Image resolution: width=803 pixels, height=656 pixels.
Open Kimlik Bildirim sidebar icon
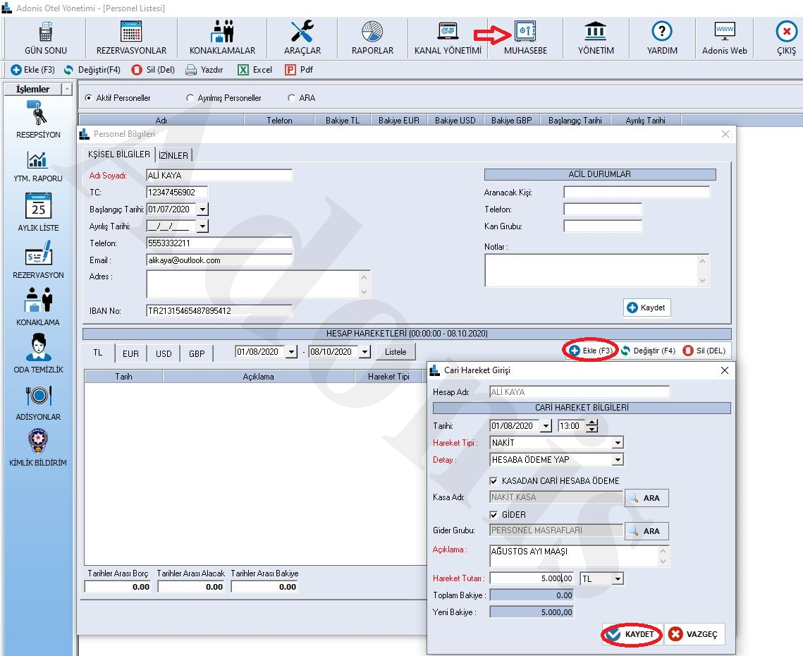(x=38, y=442)
